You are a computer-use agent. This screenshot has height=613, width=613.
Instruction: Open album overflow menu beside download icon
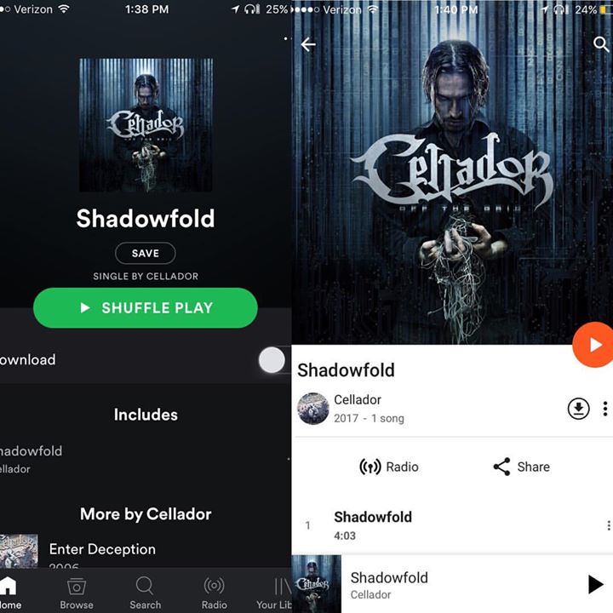click(604, 409)
